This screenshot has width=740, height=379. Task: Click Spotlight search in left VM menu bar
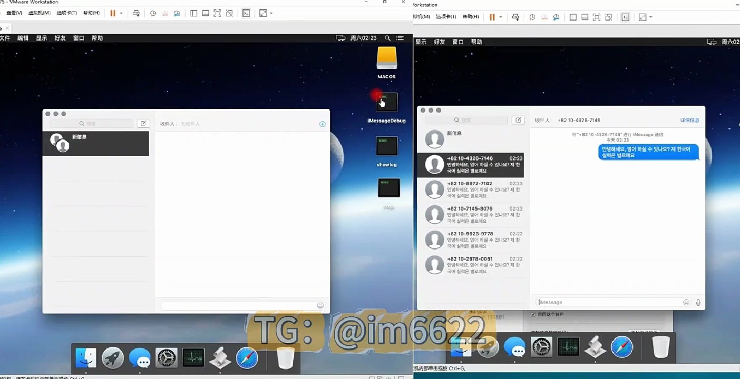coord(387,38)
